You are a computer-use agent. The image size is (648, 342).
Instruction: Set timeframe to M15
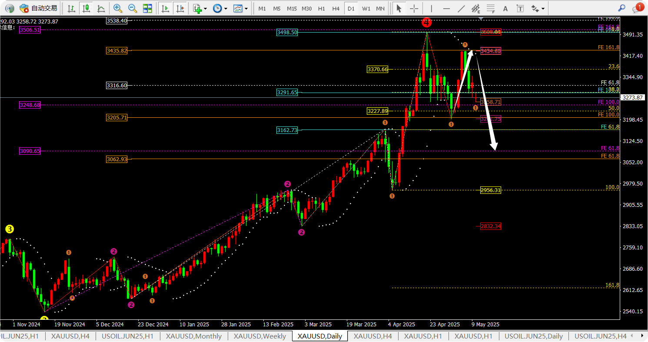(292, 8)
